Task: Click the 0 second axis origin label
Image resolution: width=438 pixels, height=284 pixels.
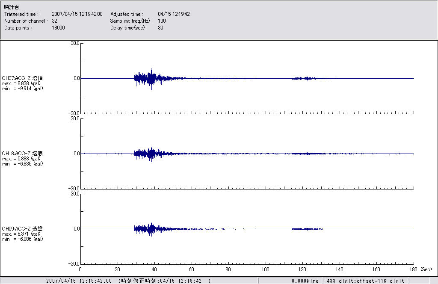Action: click(80, 270)
